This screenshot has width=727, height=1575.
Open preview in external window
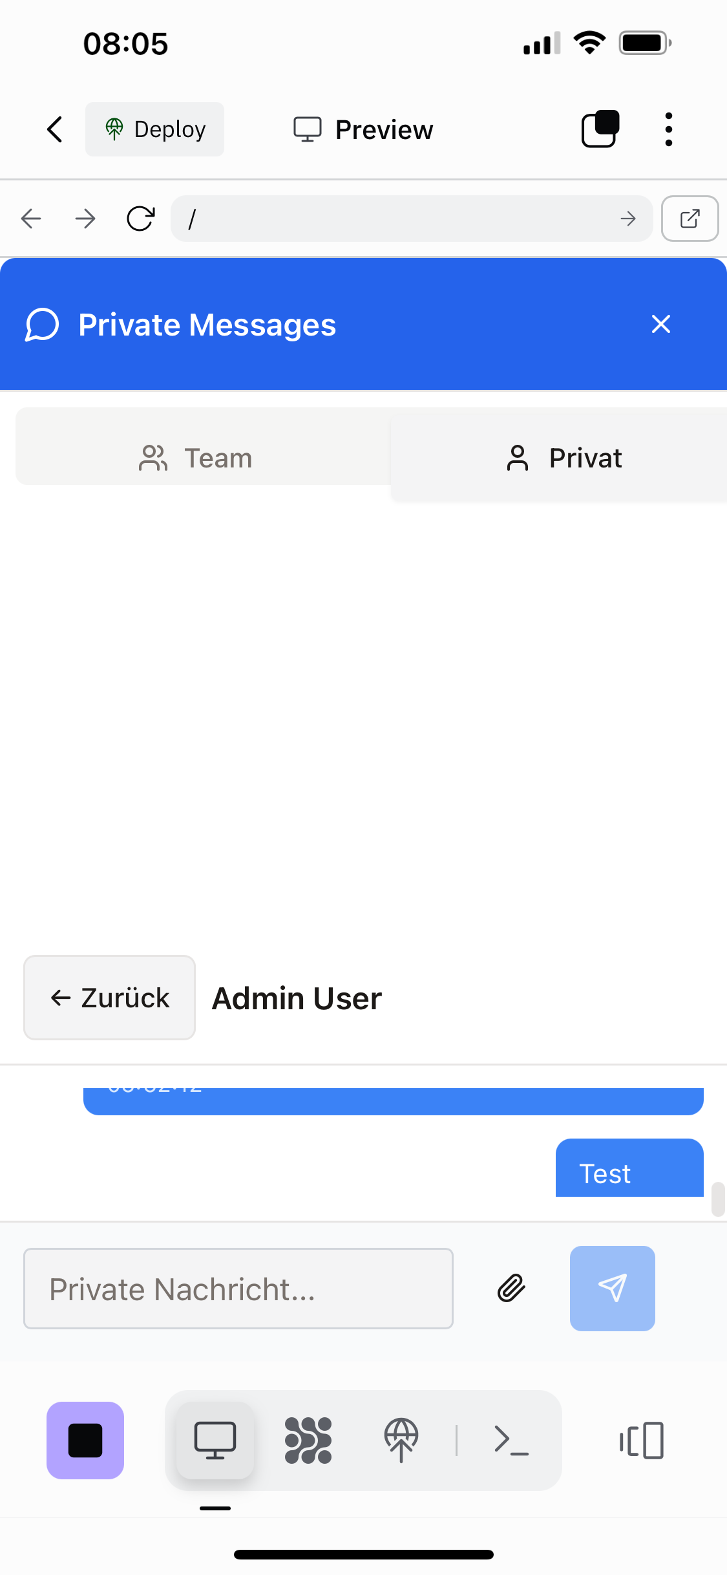tap(690, 219)
